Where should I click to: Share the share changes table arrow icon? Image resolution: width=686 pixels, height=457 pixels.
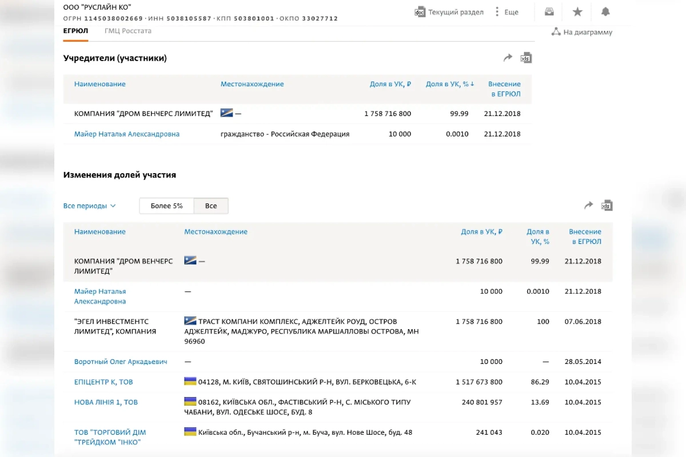pos(588,206)
